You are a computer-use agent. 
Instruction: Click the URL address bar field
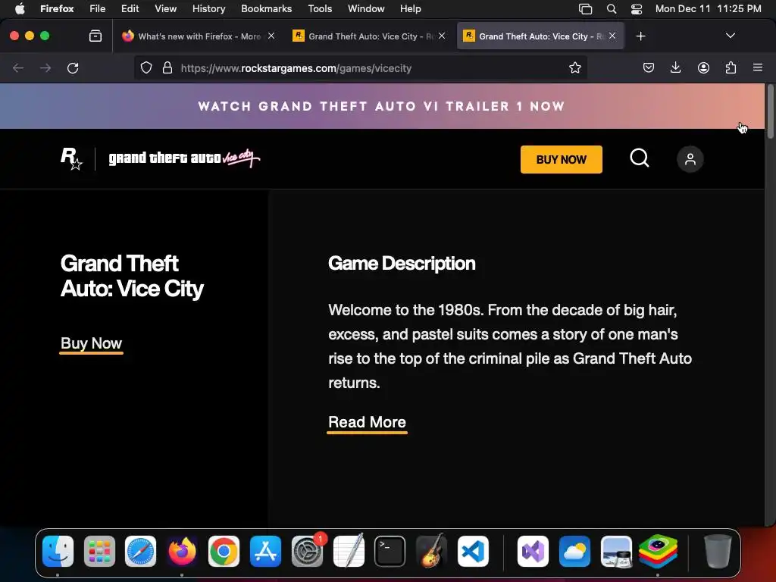361,67
